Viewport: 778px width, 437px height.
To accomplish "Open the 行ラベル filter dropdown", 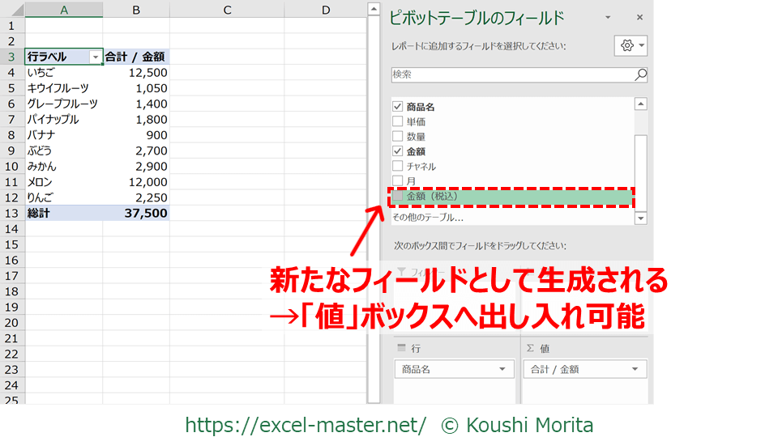I will coord(96,57).
